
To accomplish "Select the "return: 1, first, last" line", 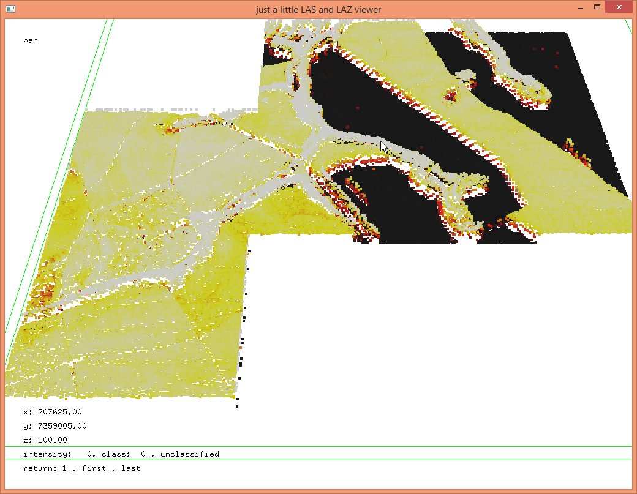I will coord(81,468).
